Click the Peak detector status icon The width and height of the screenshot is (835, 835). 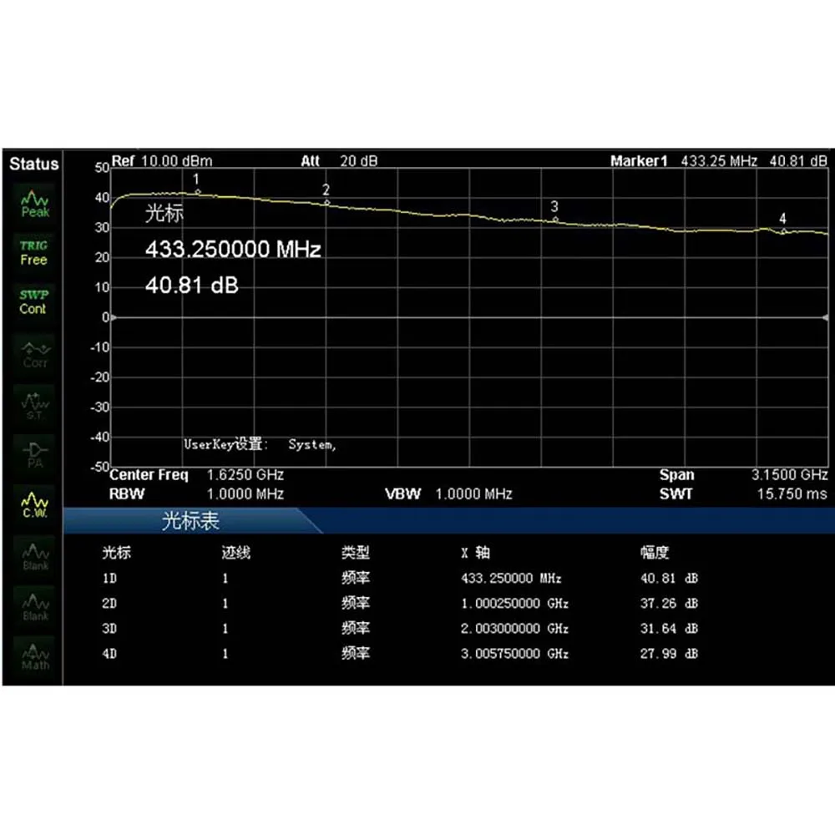pos(34,204)
